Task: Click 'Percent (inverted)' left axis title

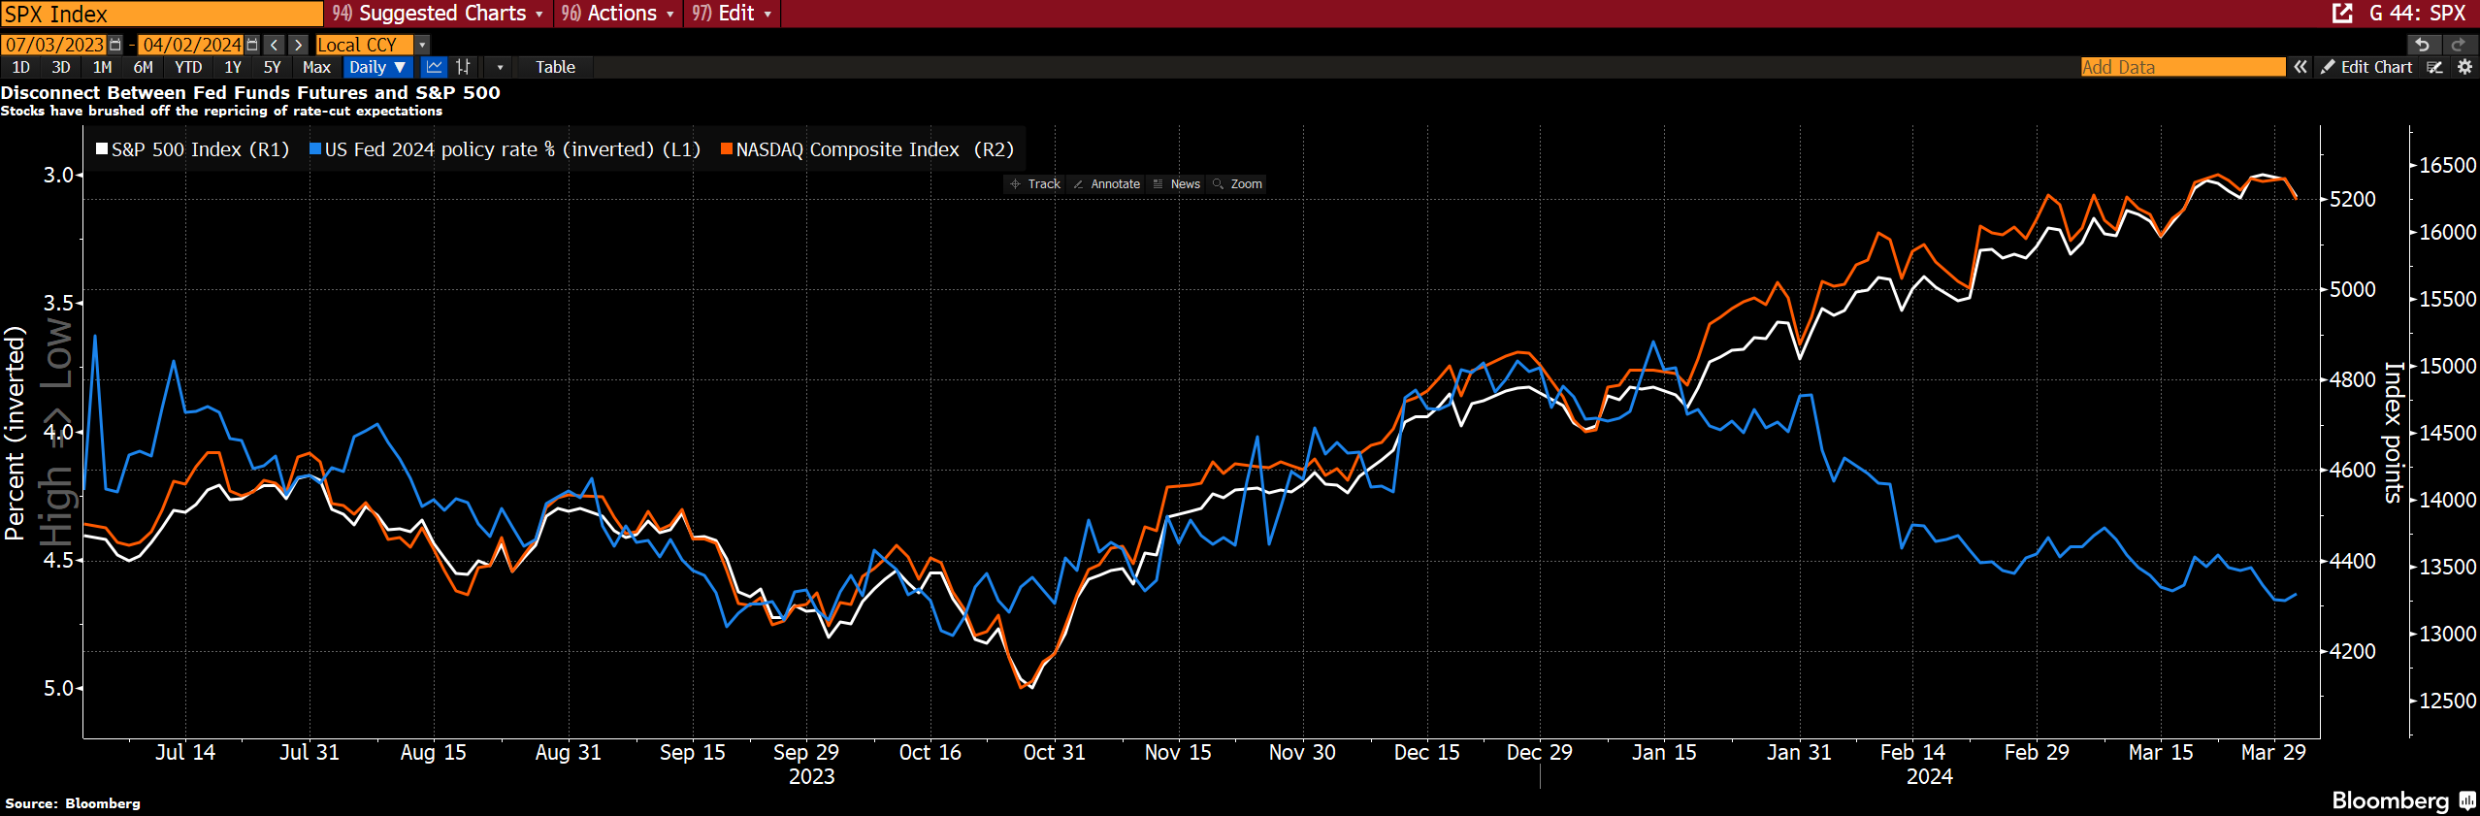Action: click(14, 433)
